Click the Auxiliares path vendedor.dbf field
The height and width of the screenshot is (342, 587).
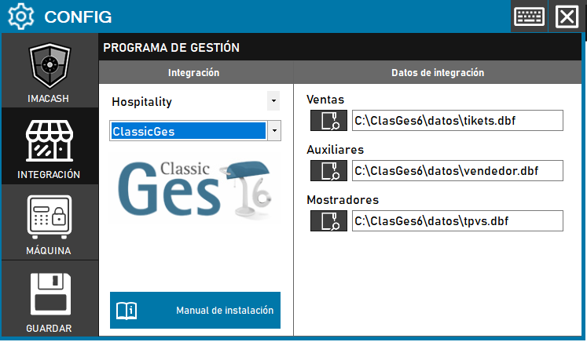coord(457,171)
